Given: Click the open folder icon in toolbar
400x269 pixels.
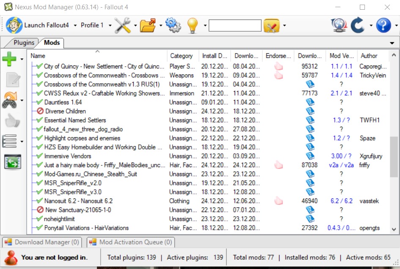Looking at the screenshot, I should (148, 25).
